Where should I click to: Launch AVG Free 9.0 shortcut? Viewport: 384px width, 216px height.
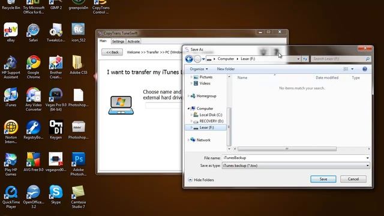tap(34, 162)
